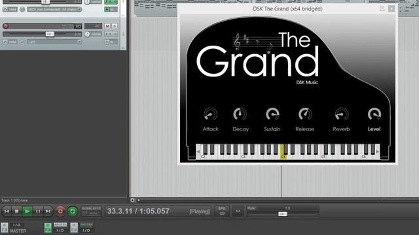
Task: Open the second track's mixer I/O button
Action: (x=86, y=230)
